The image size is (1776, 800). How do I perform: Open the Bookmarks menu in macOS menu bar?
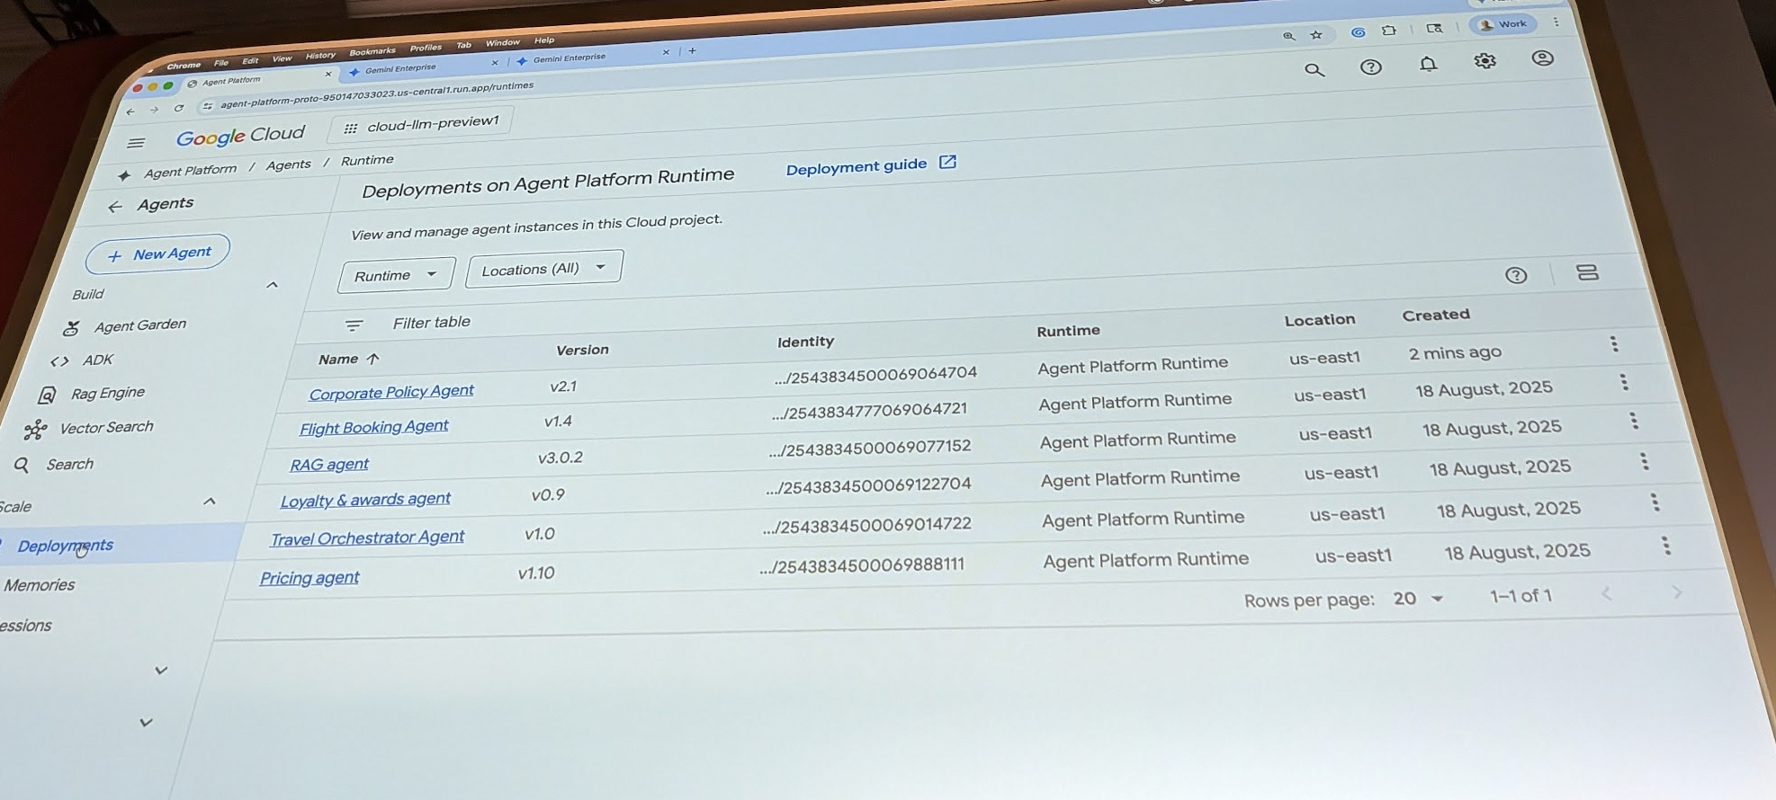(x=372, y=52)
